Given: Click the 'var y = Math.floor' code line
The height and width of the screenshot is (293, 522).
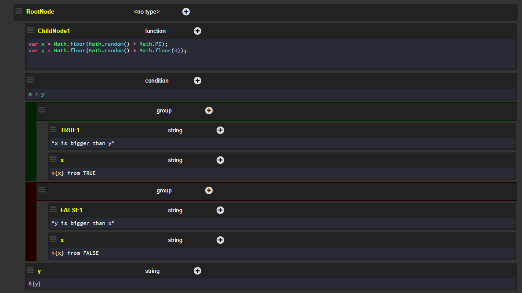Looking at the screenshot, I should point(108,51).
